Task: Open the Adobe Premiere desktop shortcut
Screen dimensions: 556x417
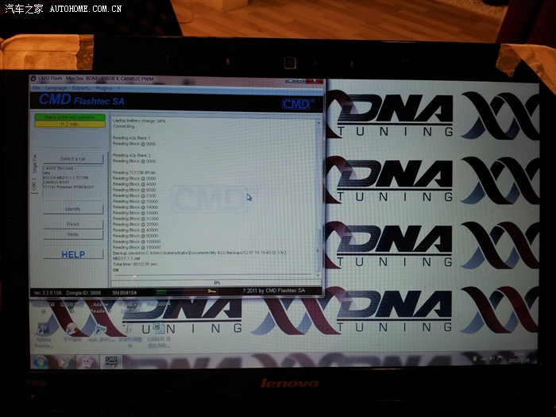Action: [43, 334]
